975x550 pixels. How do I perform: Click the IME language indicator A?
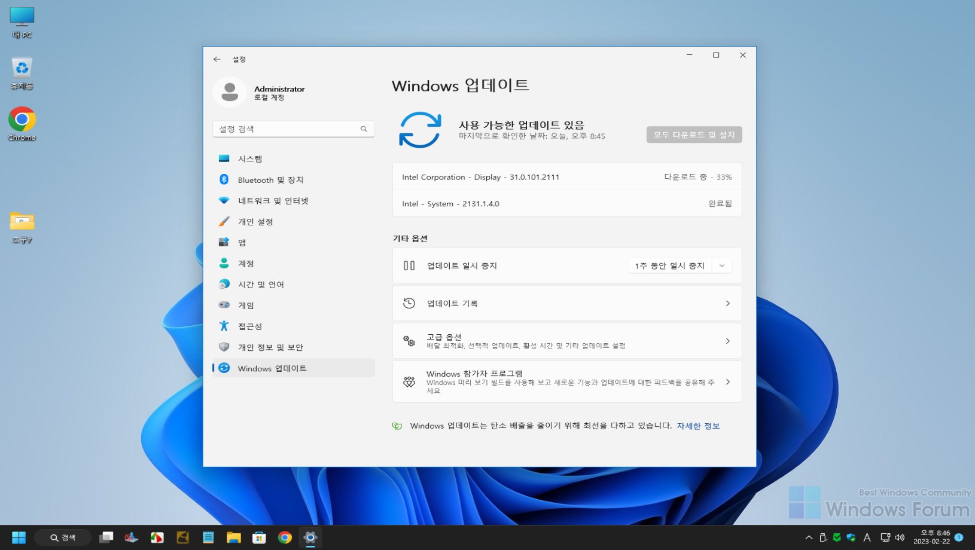pyautogui.click(x=867, y=537)
